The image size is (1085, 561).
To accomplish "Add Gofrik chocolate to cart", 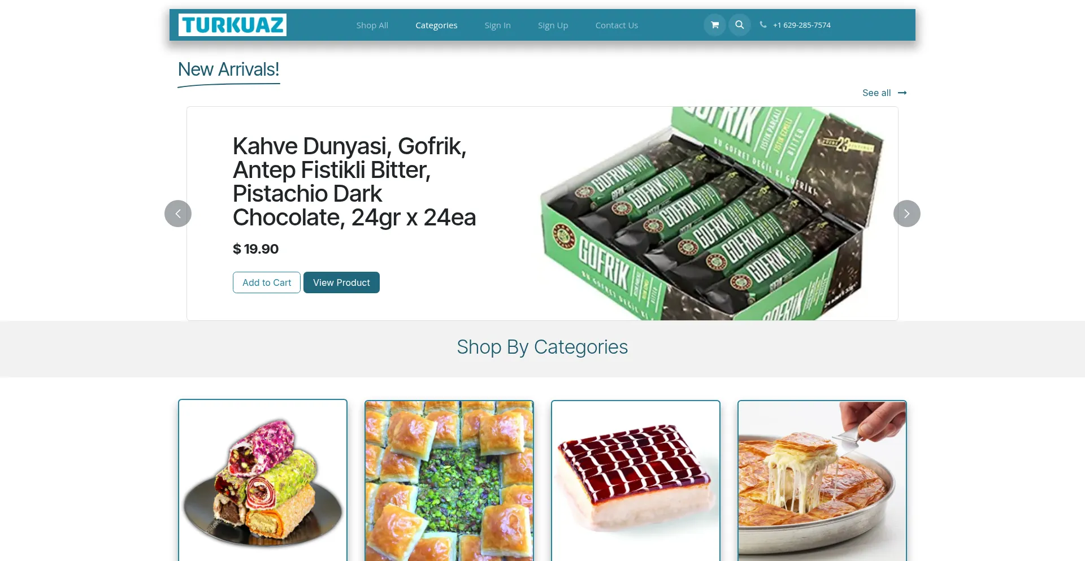I will click(x=267, y=282).
